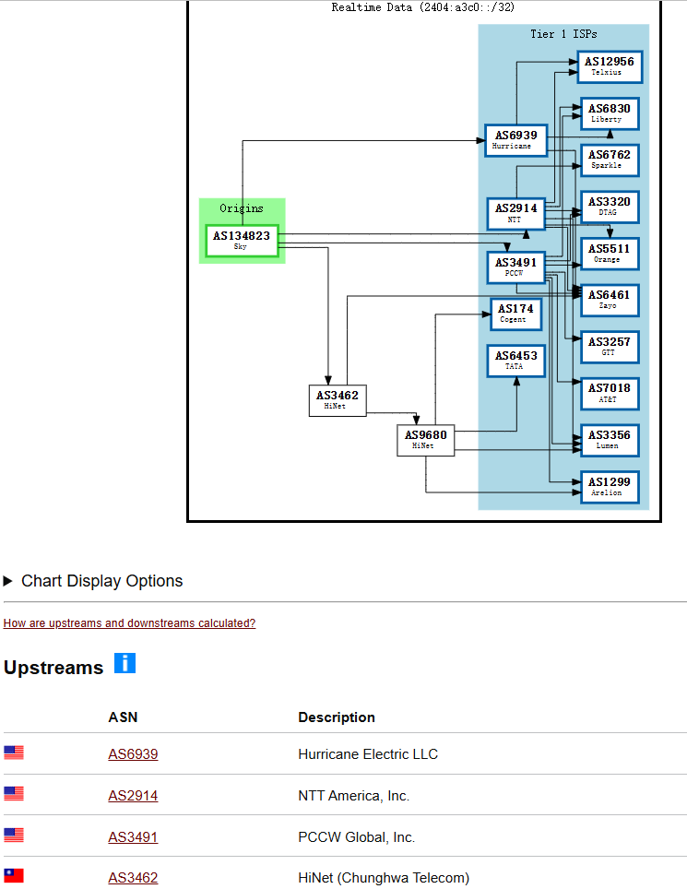Click the AS174 Cogent graph node
Image resolution: width=687 pixels, height=889 pixels.
pos(515,314)
